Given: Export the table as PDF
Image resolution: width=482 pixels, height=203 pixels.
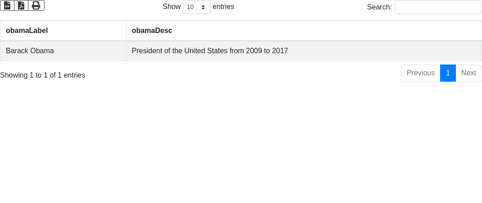Looking at the screenshot, I should tap(21, 5).
